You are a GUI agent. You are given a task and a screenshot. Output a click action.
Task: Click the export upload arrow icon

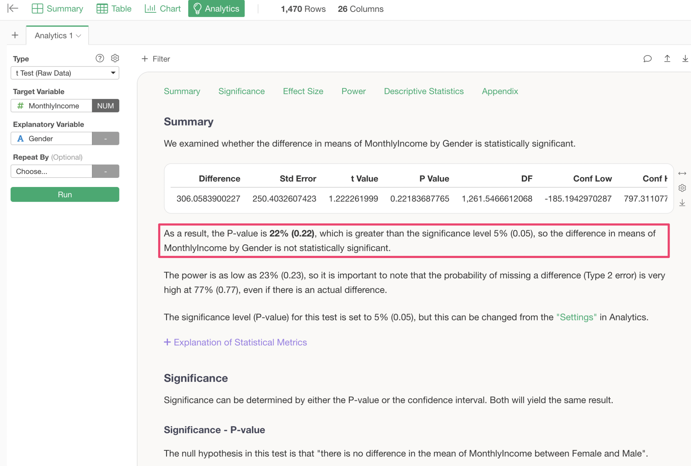[x=667, y=58]
